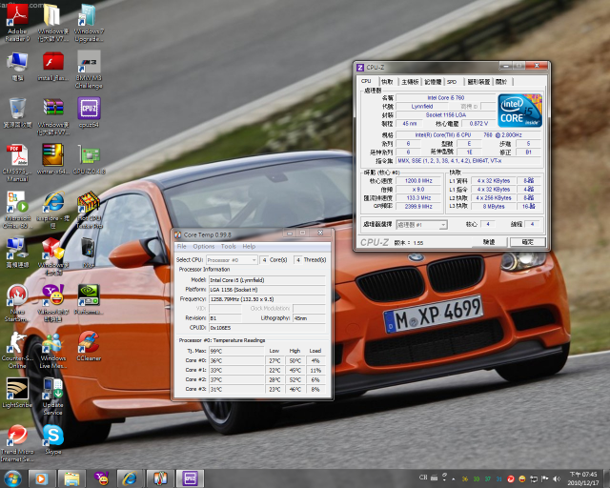The image size is (610, 488).
Task: Open the Recycle Bin icon on the desktop
Action: pyautogui.click(x=17, y=112)
